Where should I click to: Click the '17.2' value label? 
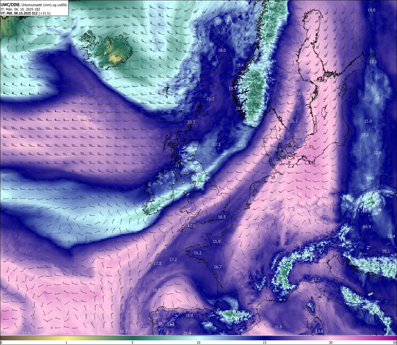(173, 260)
